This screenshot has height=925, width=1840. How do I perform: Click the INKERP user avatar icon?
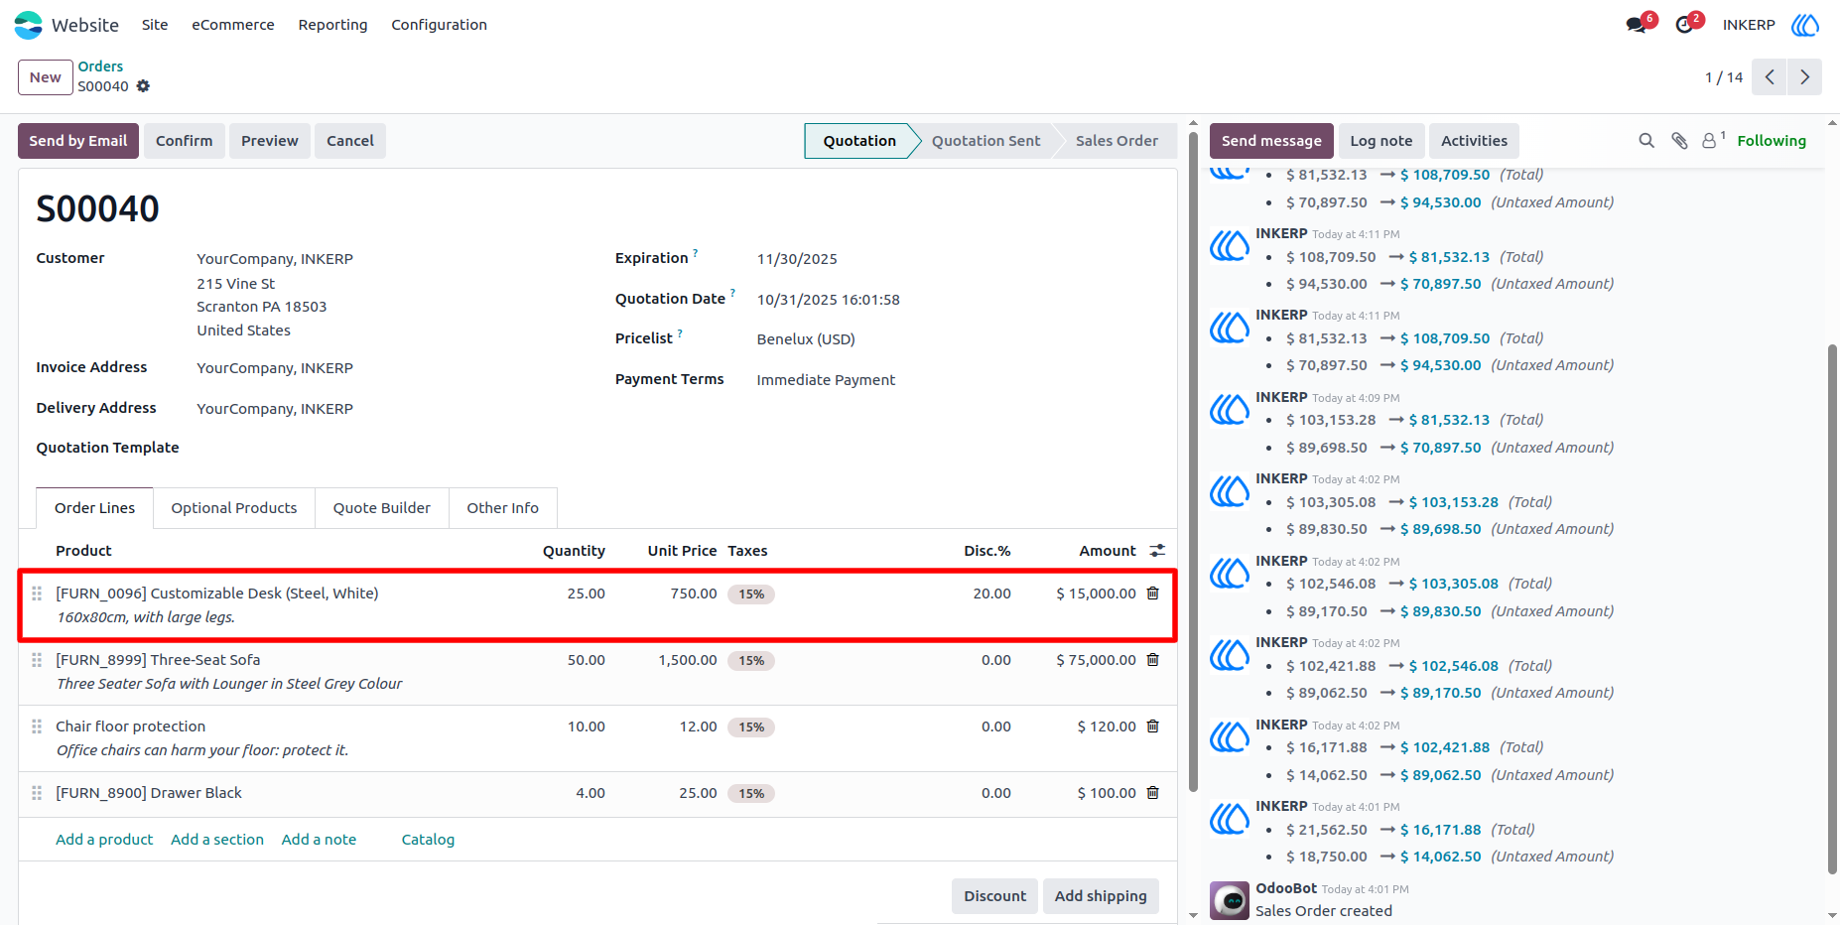1805,25
